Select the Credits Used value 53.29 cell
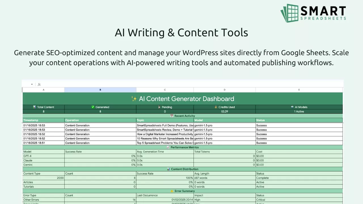363x204 pixels. (x=224, y=112)
